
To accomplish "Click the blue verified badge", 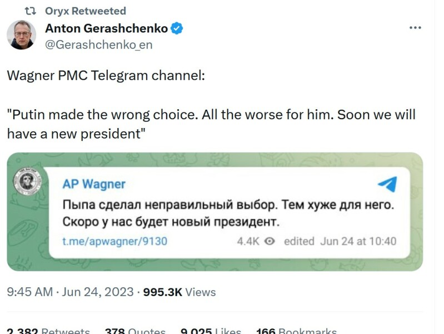I will click(177, 29).
